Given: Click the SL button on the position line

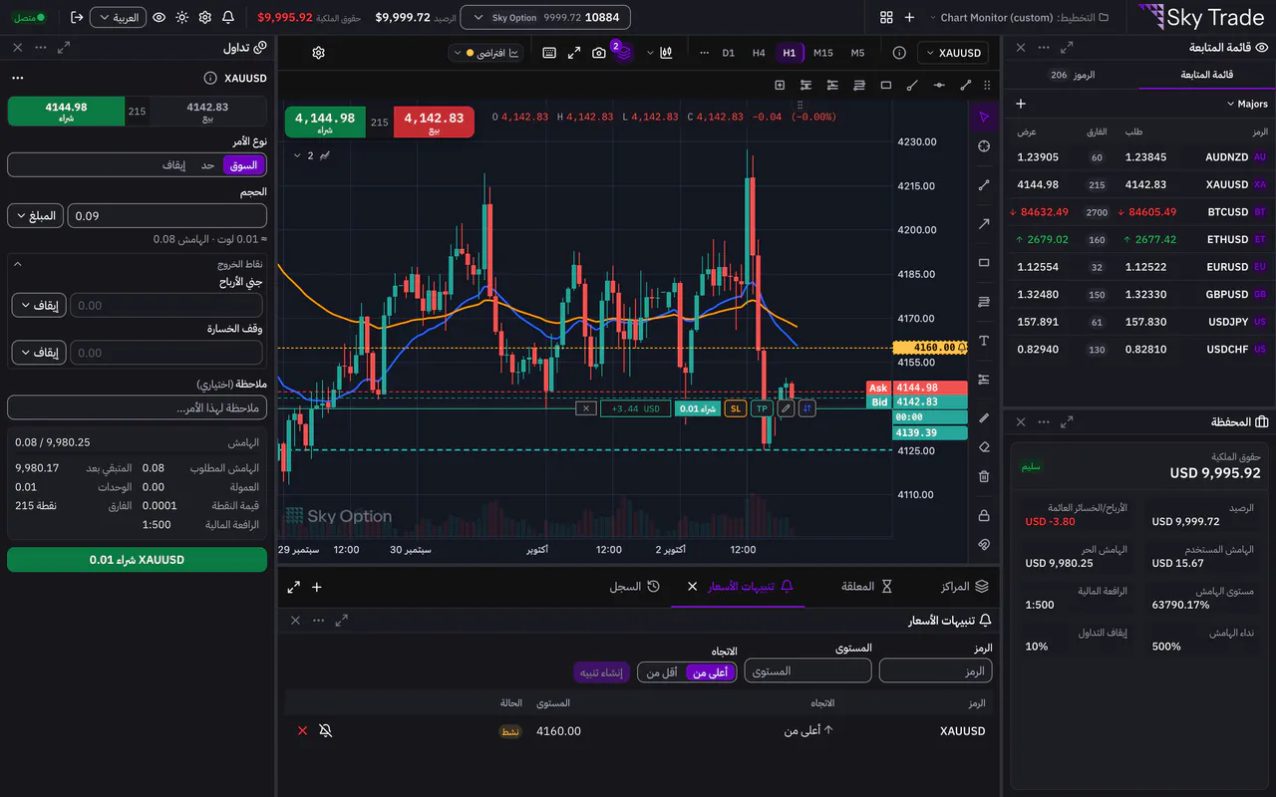Looking at the screenshot, I should coord(736,408).
